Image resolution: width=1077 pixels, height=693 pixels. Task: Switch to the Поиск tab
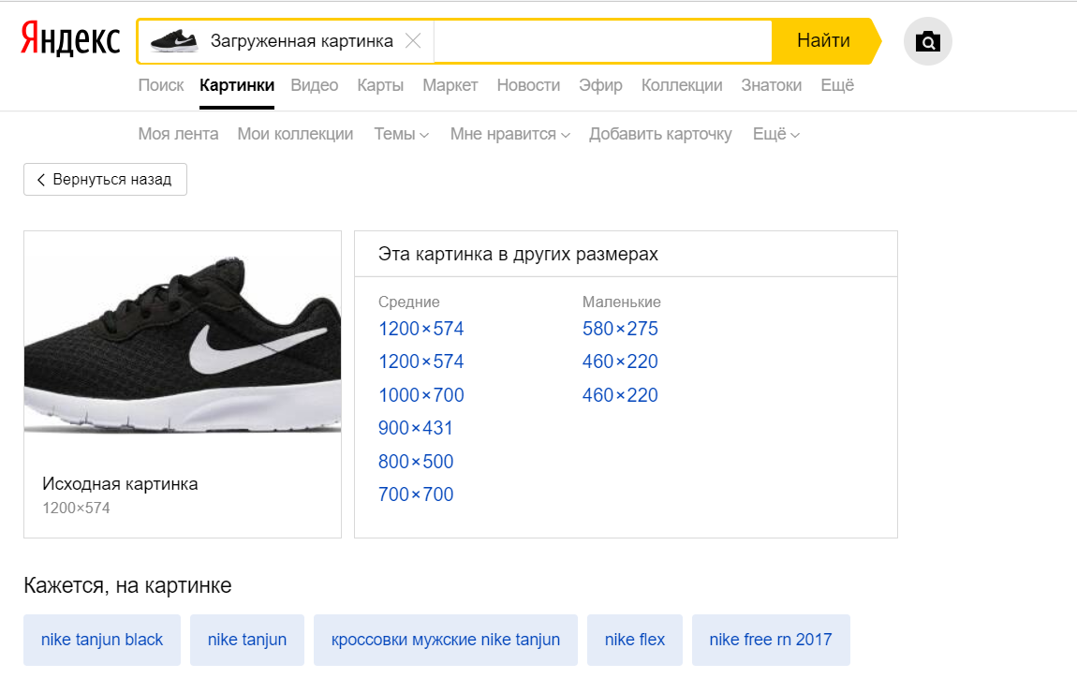coord(161,85)
